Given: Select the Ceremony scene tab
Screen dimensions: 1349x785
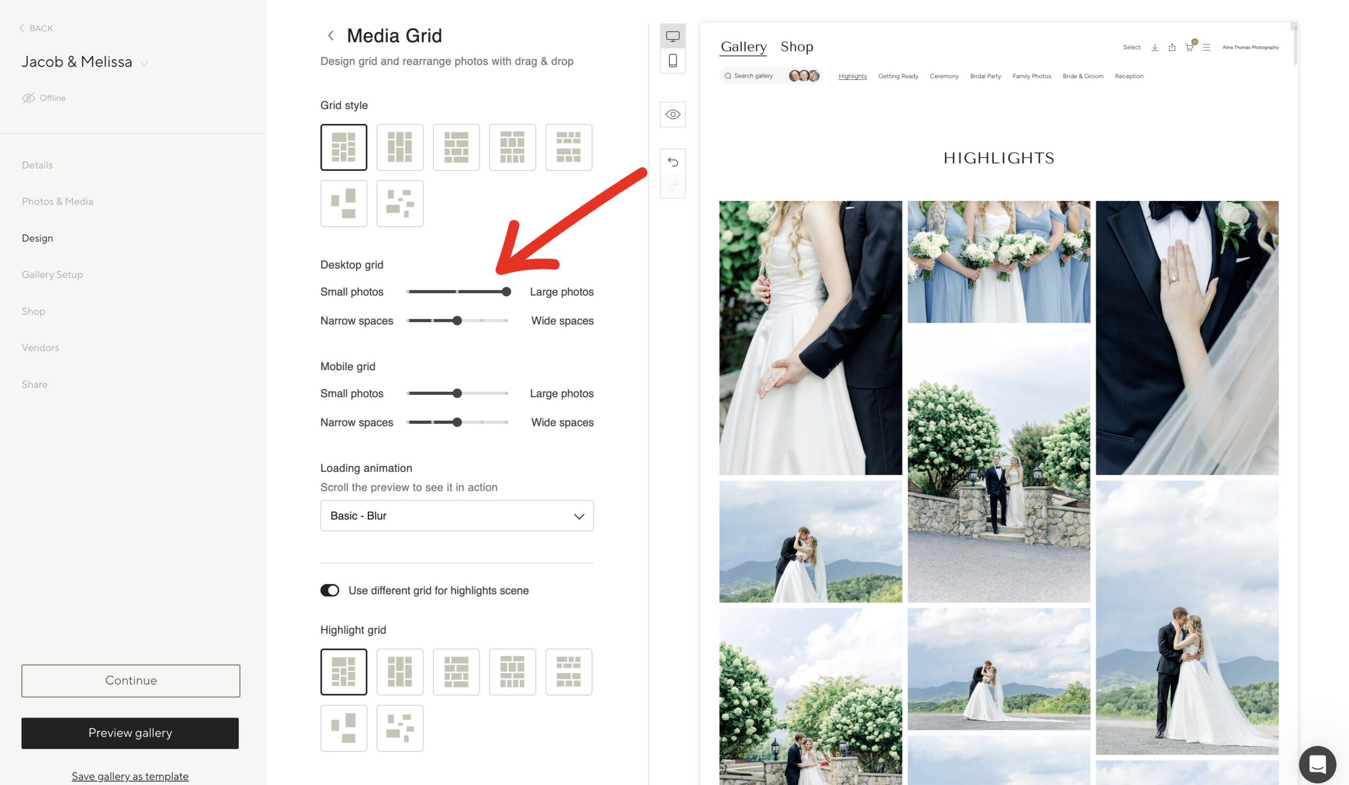Looking at the screenshot, I should click(x=944, y=76).
